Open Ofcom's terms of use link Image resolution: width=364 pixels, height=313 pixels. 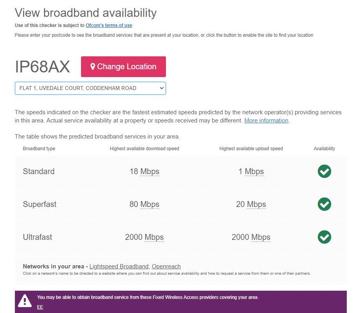pos(109,25)
